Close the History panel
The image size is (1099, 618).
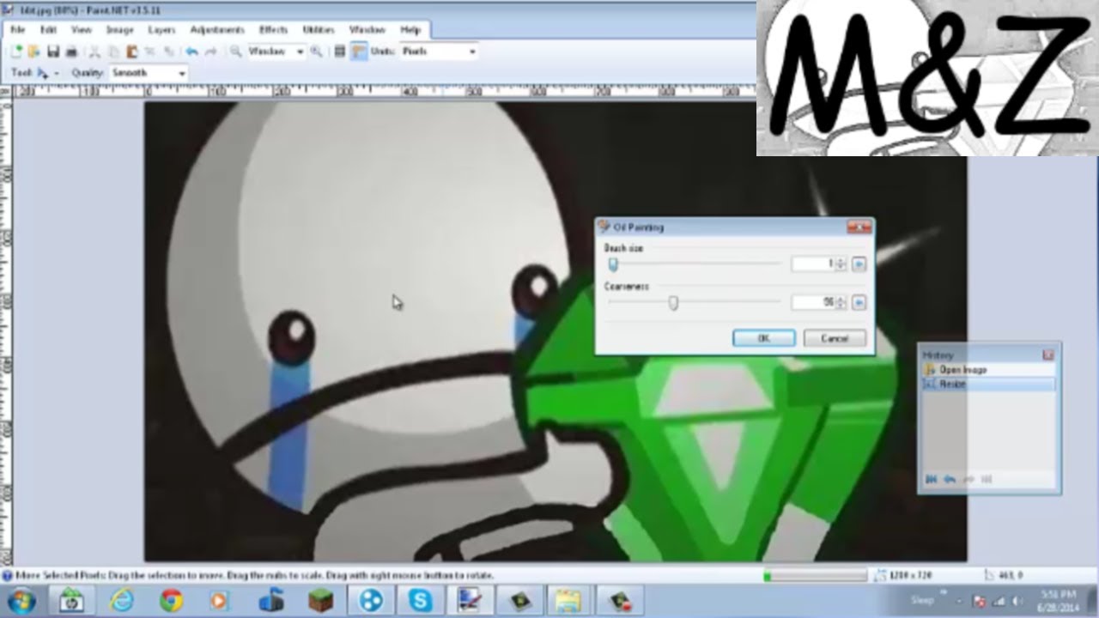[x=1047, y=354]
